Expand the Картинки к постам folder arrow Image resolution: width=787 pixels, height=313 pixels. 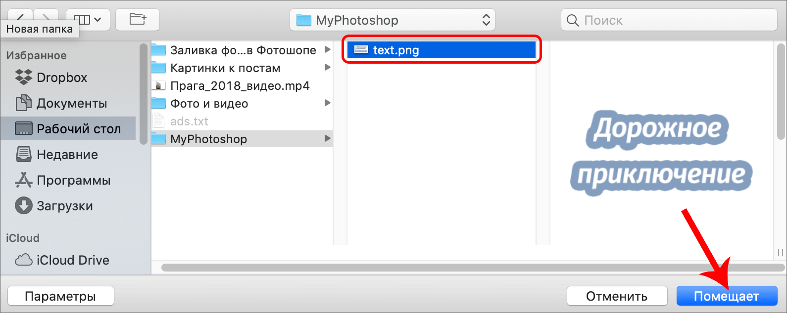327,68
